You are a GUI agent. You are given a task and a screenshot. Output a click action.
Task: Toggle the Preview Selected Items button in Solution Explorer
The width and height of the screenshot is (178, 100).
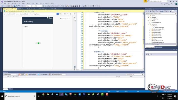click(x=173, y=11)
